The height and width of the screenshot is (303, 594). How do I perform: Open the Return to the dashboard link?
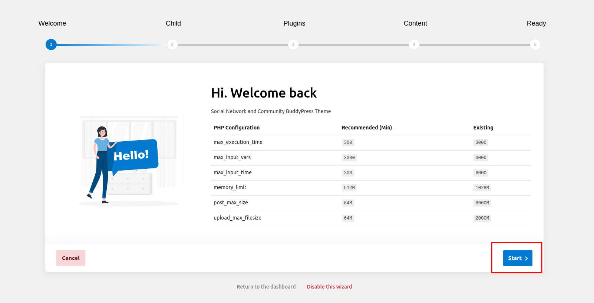(266, 287)
